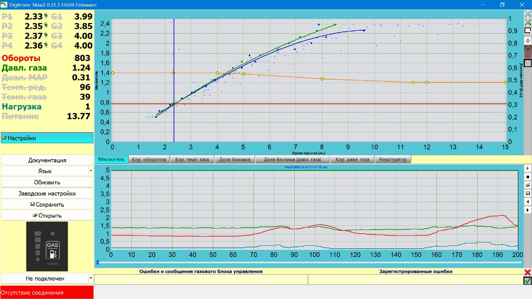Image resolution: width=532 pixels, height=299 pixels.
Task: Toggle the Давл. газа signal display
Action: click(25, 68)
